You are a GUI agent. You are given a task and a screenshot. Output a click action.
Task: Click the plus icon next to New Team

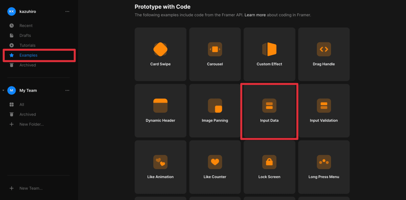[12, 188]
